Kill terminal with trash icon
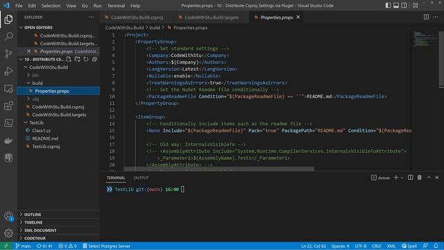The height and width of the screenshot is (250, 444). click(x=419, y=178)
